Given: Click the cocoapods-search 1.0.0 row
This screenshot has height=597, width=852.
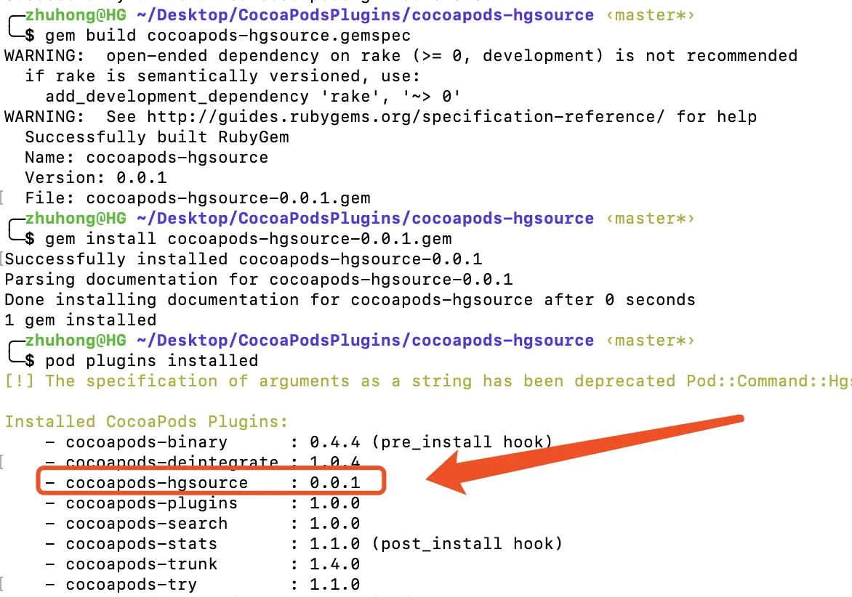Looking at the screenshot, I should click(203, 523).
